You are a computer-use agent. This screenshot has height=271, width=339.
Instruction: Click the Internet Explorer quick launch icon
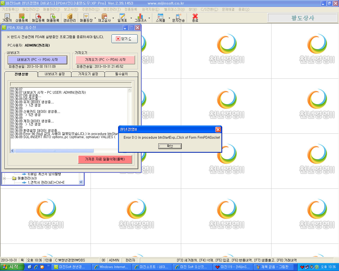point(36,267)
